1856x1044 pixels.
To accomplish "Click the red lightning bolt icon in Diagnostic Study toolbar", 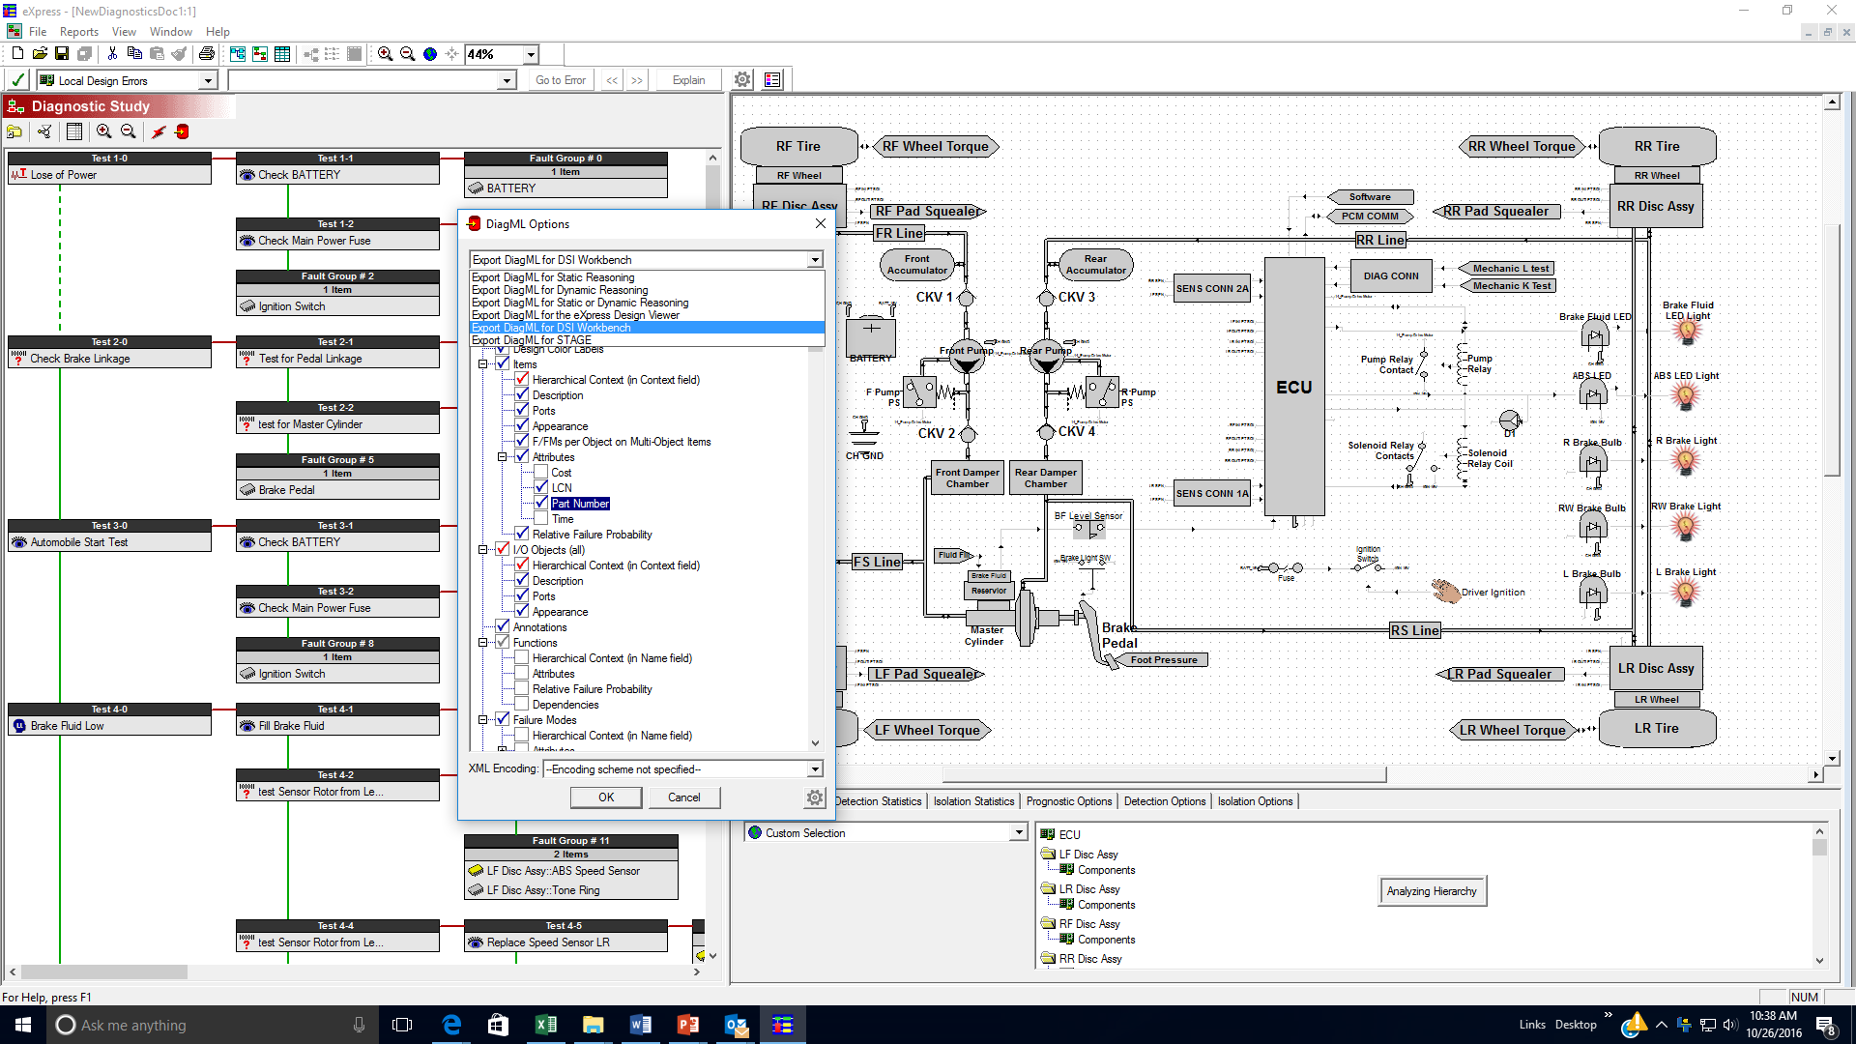I will tap(159, 131).
